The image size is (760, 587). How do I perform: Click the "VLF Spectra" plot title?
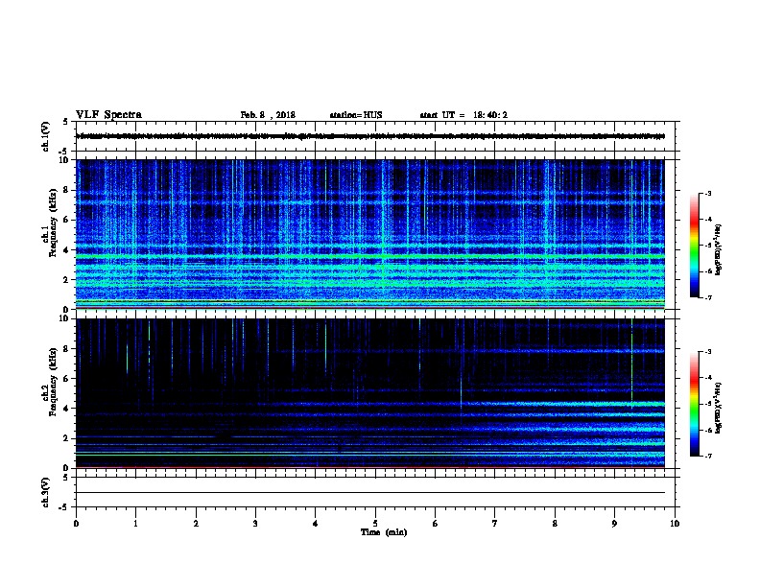point(108,114)
